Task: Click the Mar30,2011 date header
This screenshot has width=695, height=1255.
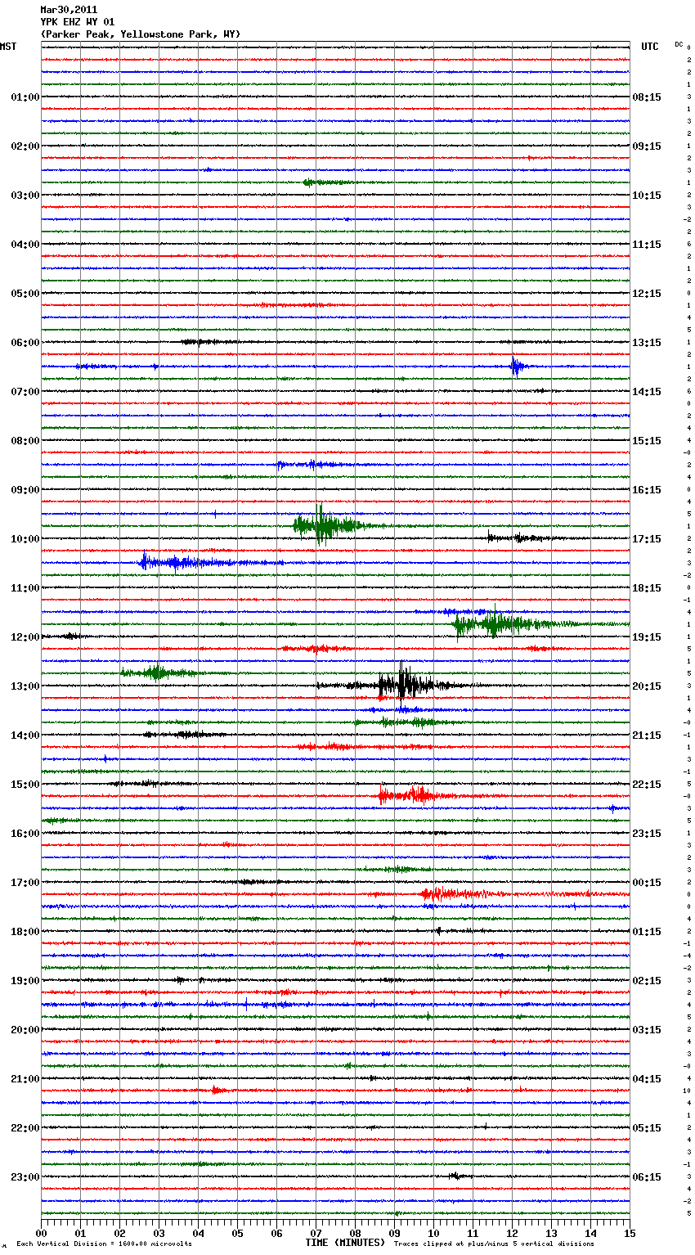Action: (69, 10)
